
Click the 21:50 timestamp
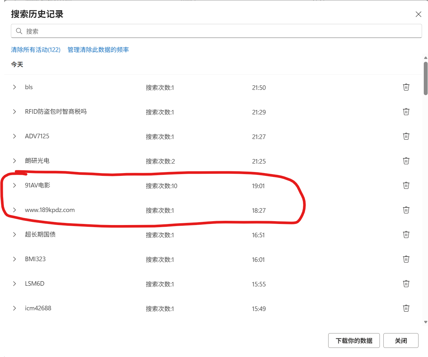(x=259, y=88)
